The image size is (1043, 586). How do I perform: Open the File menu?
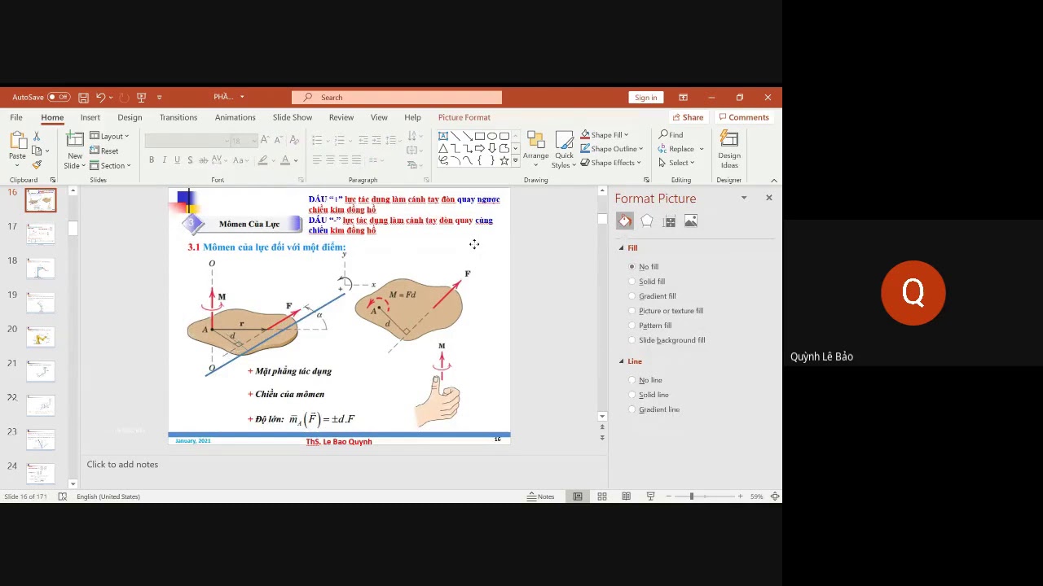pos(16,117)
